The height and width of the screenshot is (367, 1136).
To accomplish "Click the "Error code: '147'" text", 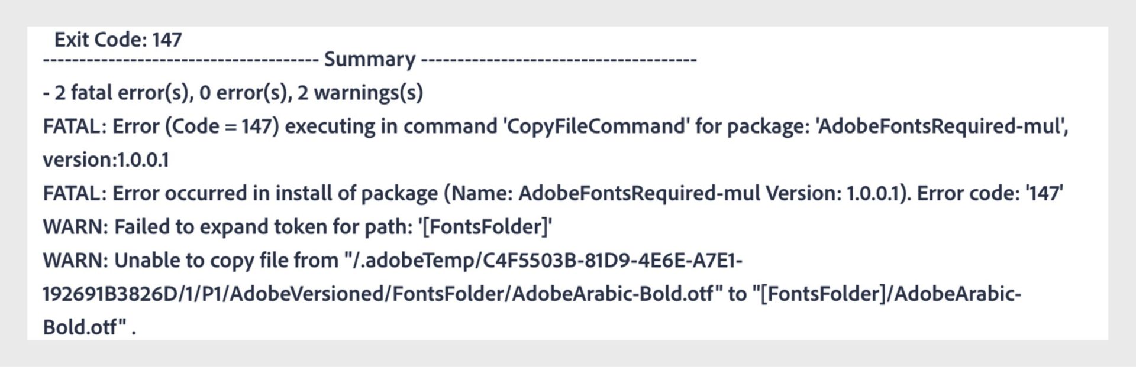I will pyautogui.click(x=990, y=193).
